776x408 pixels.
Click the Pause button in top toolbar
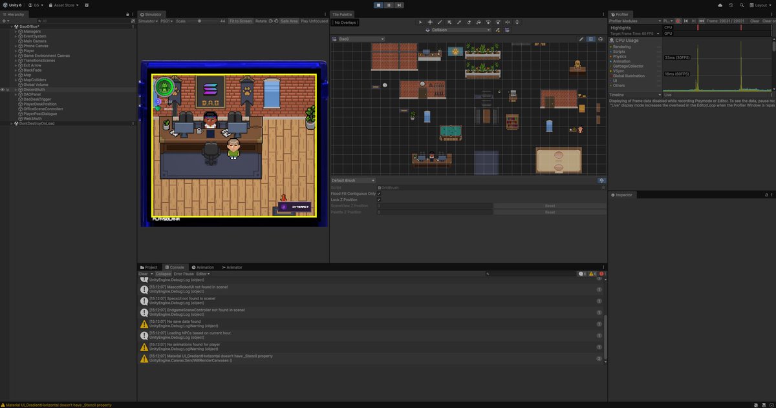pyautogui.click(x=388, y=5)
